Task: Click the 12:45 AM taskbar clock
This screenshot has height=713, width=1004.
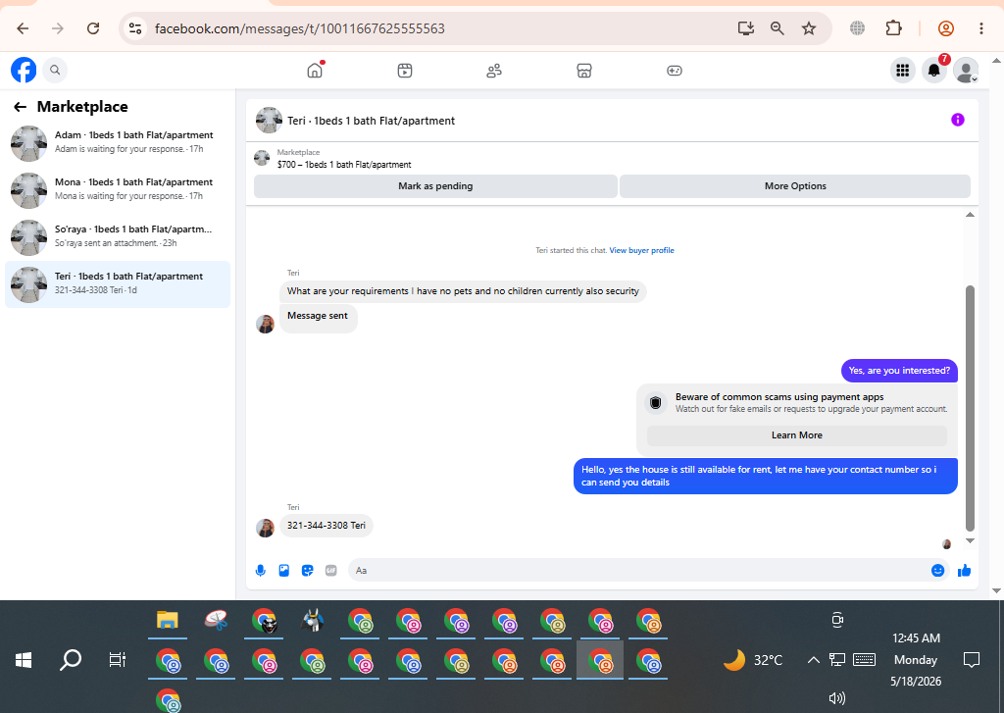Action: coord(916,638)
